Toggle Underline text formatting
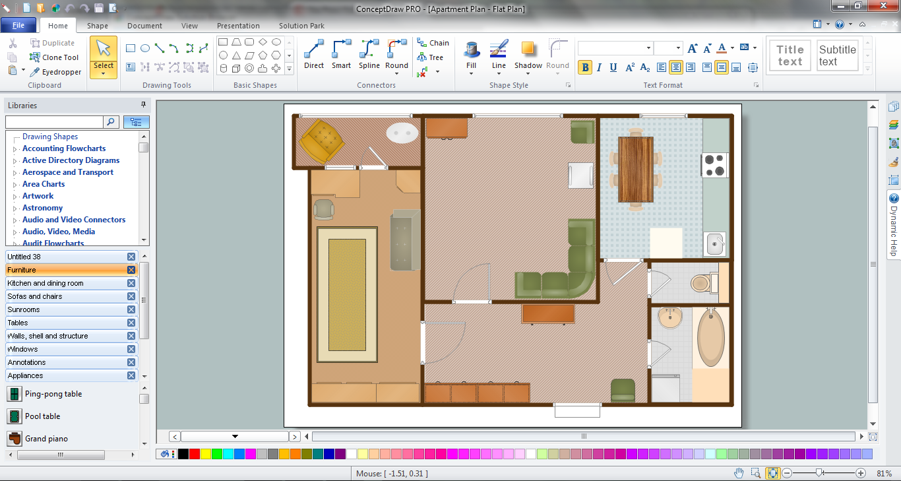This screenshot has width=901, height=481. tap(613, 67)
